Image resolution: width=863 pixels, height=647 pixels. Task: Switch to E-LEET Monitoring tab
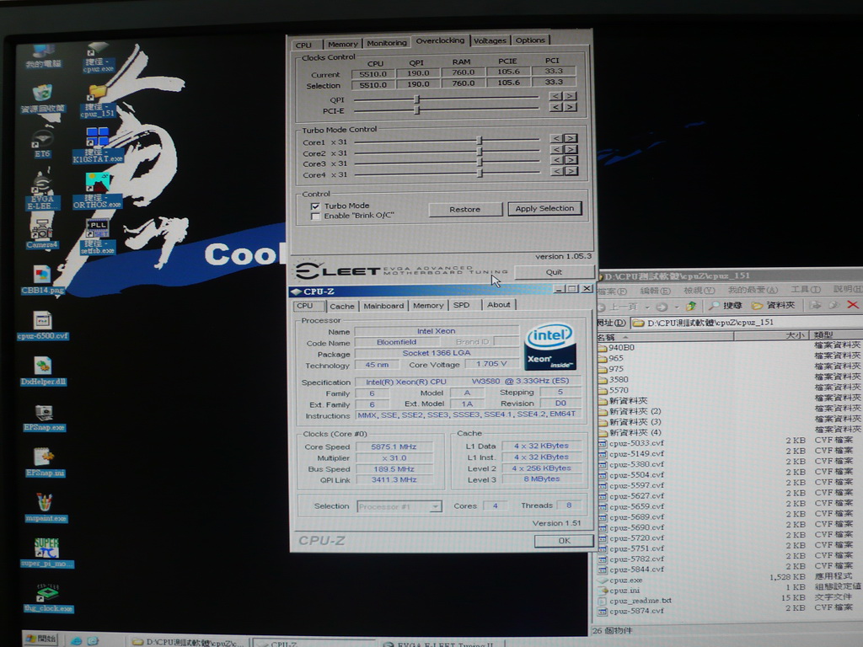click(x=387, y=43)
